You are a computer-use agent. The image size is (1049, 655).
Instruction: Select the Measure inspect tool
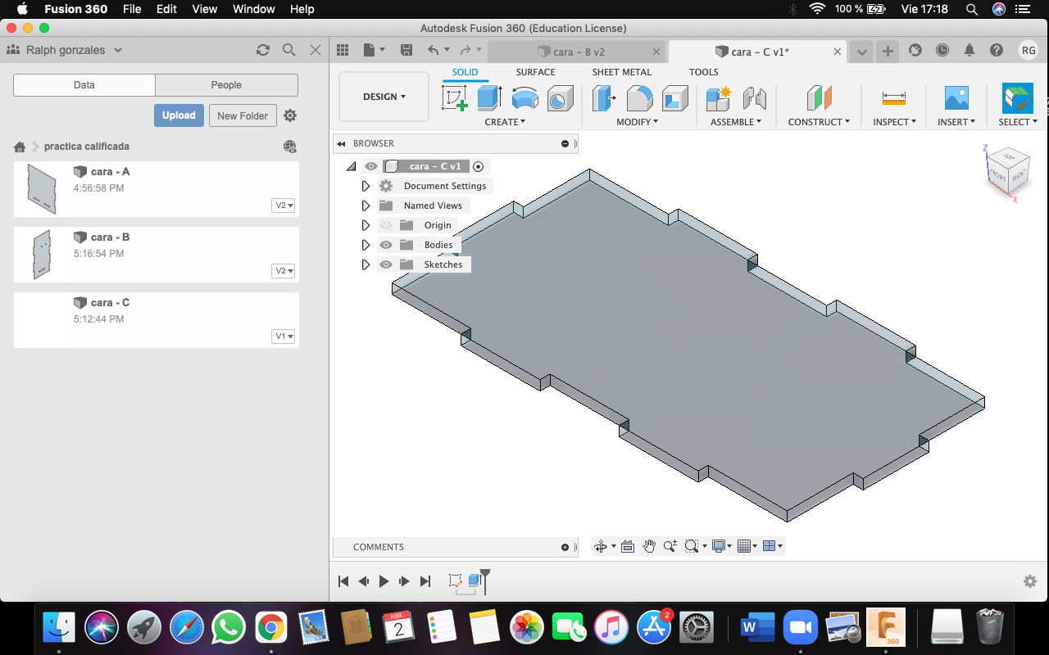tap(893, 98)
